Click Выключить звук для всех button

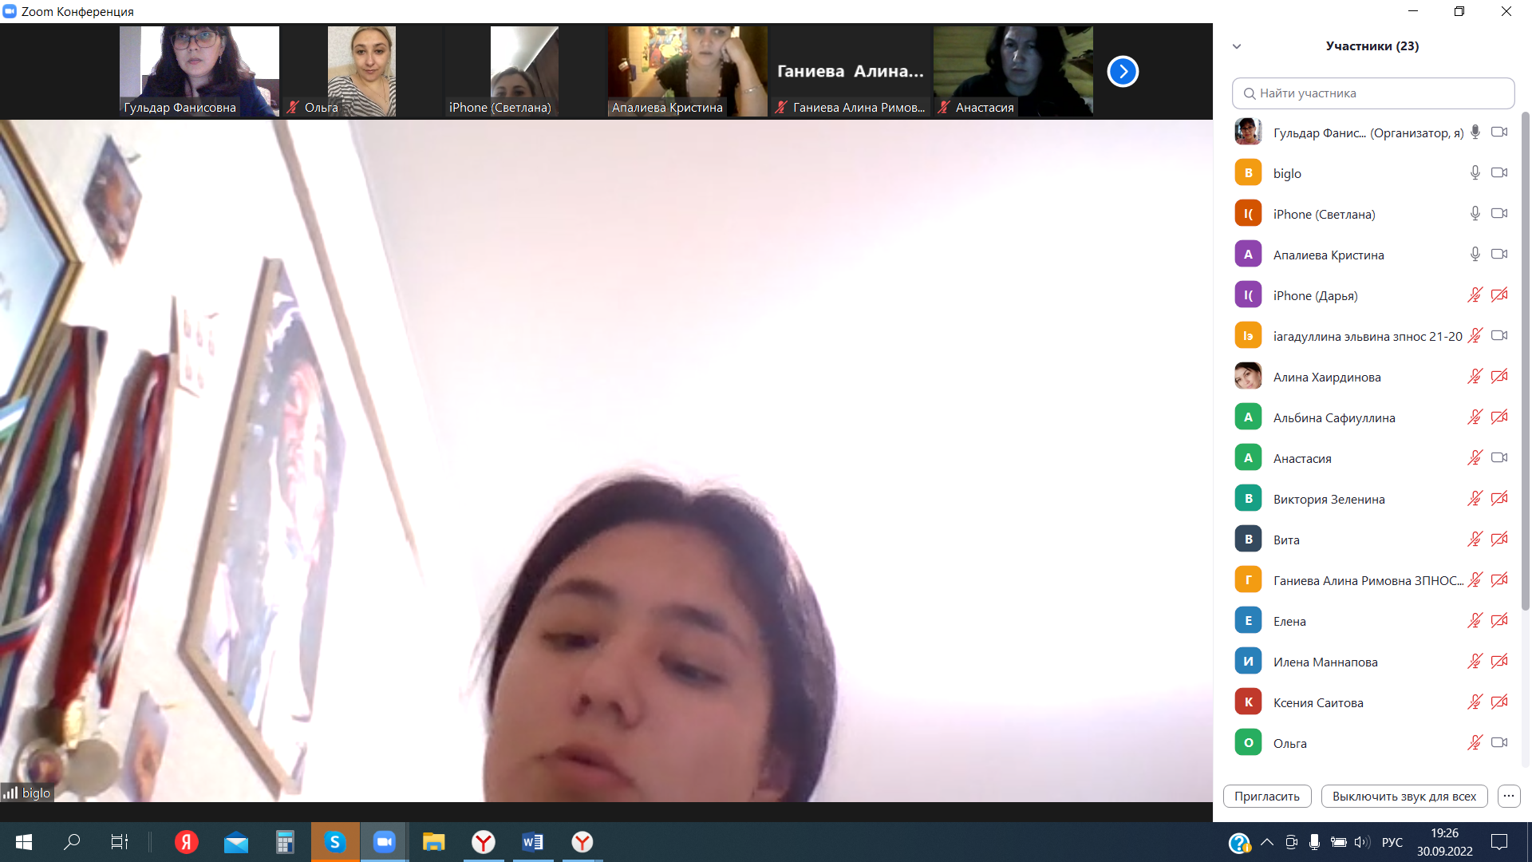tap(1404, 796)
